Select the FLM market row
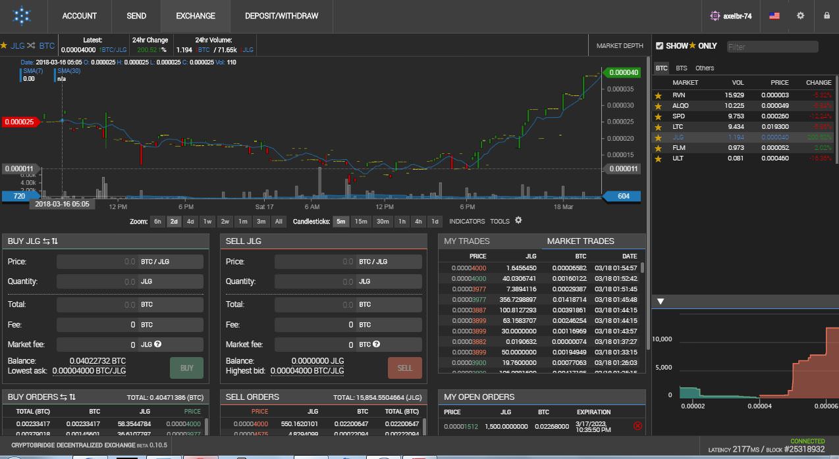The width and height of the screenshot is (839, 459). point(742,148)
